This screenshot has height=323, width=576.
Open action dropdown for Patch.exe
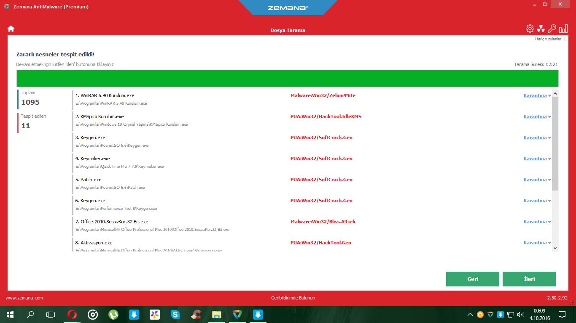[x=549, y=180]
